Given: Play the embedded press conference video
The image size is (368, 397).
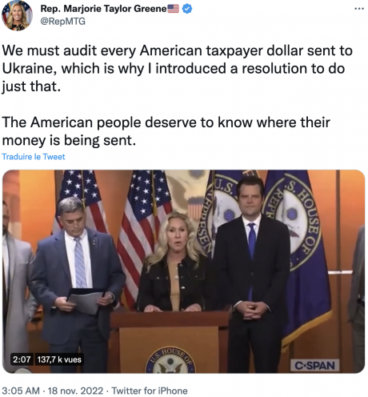Looking at the screenshot, I should 183,271.
